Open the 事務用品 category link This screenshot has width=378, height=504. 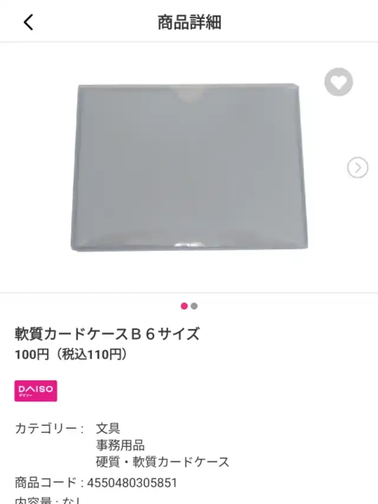pyautogui.click(x=120, y=445)
